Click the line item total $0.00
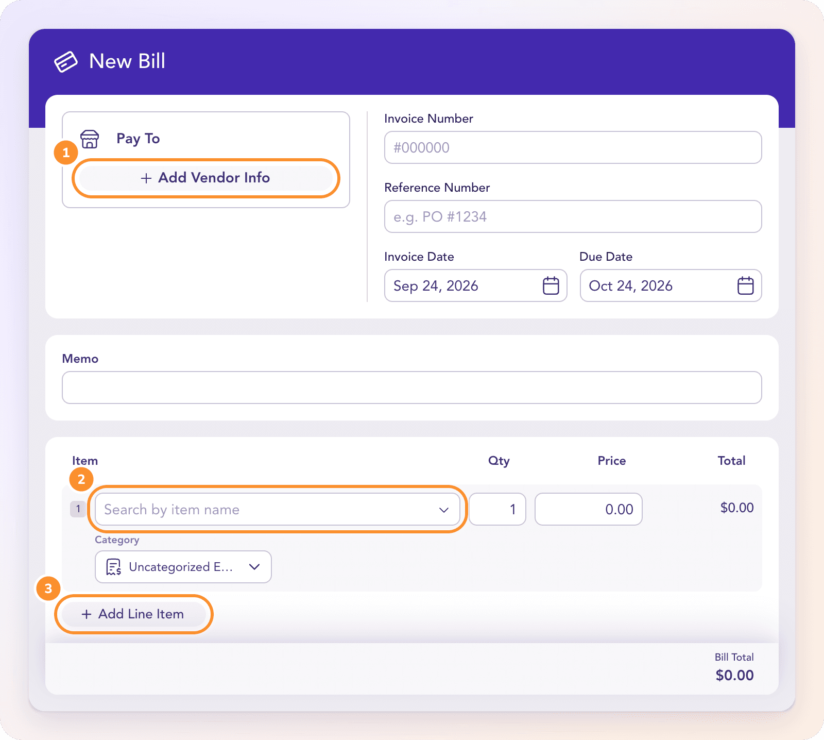824x740 pixels. (x=737, y=508)
